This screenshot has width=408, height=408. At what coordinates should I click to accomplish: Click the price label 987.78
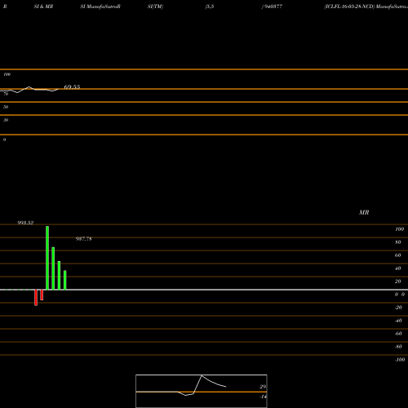pos(84,239)
